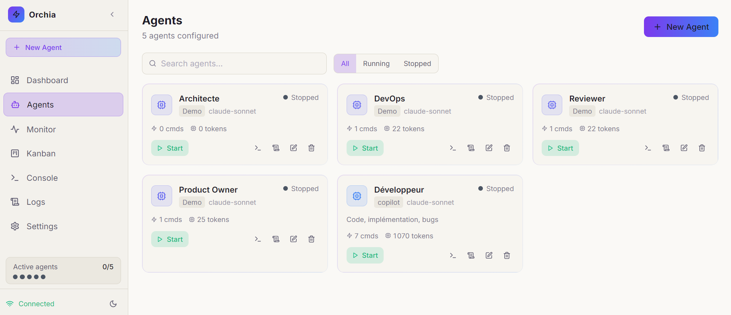Start the DevOps agent
This screenshot has height=315, width=731.
365,148
